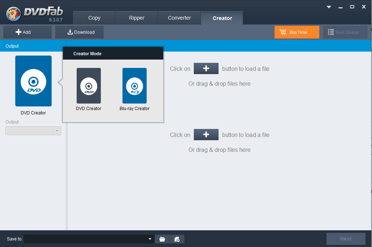Click the Download button
Screen dimensions: 372x247
coord(80,32)
